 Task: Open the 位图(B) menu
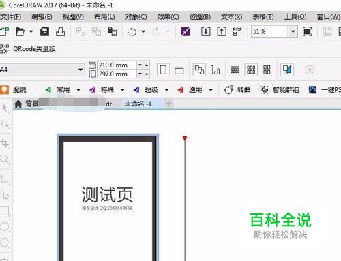200,17
